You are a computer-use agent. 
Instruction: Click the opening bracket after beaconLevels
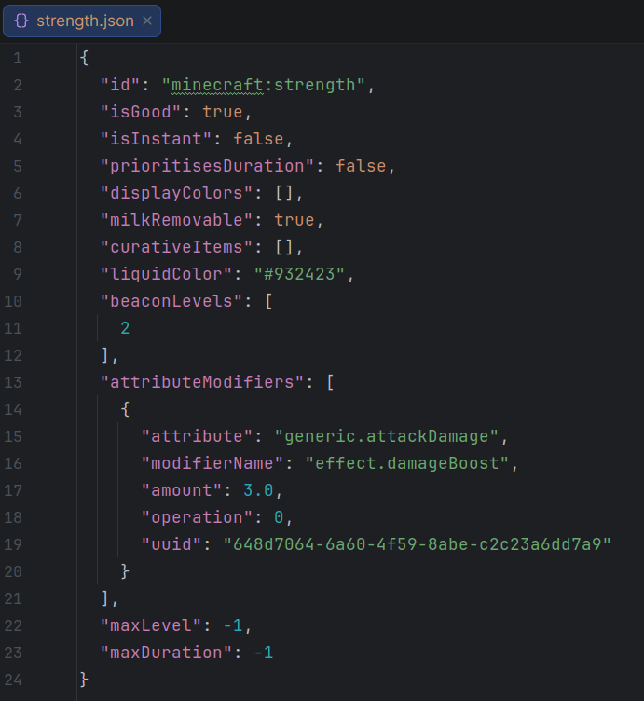pyautogui.click(x=268, y=301)
